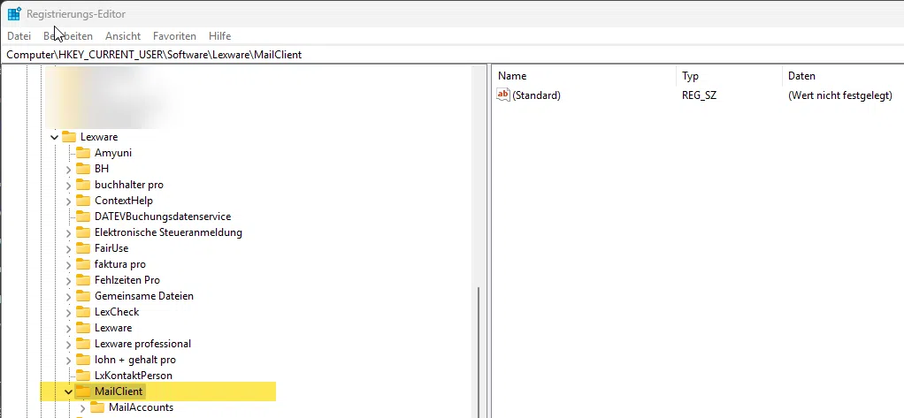The height and width of the screenshot is (418, 904).
Task: Click the lohn + gehalt pro folder icon
Action: 84,360
